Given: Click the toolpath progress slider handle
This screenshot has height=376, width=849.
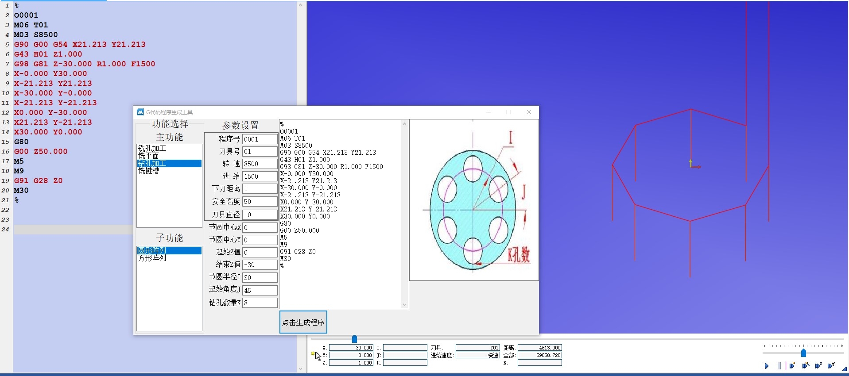Looking at the screenshot, I should [x=354, y=339].
